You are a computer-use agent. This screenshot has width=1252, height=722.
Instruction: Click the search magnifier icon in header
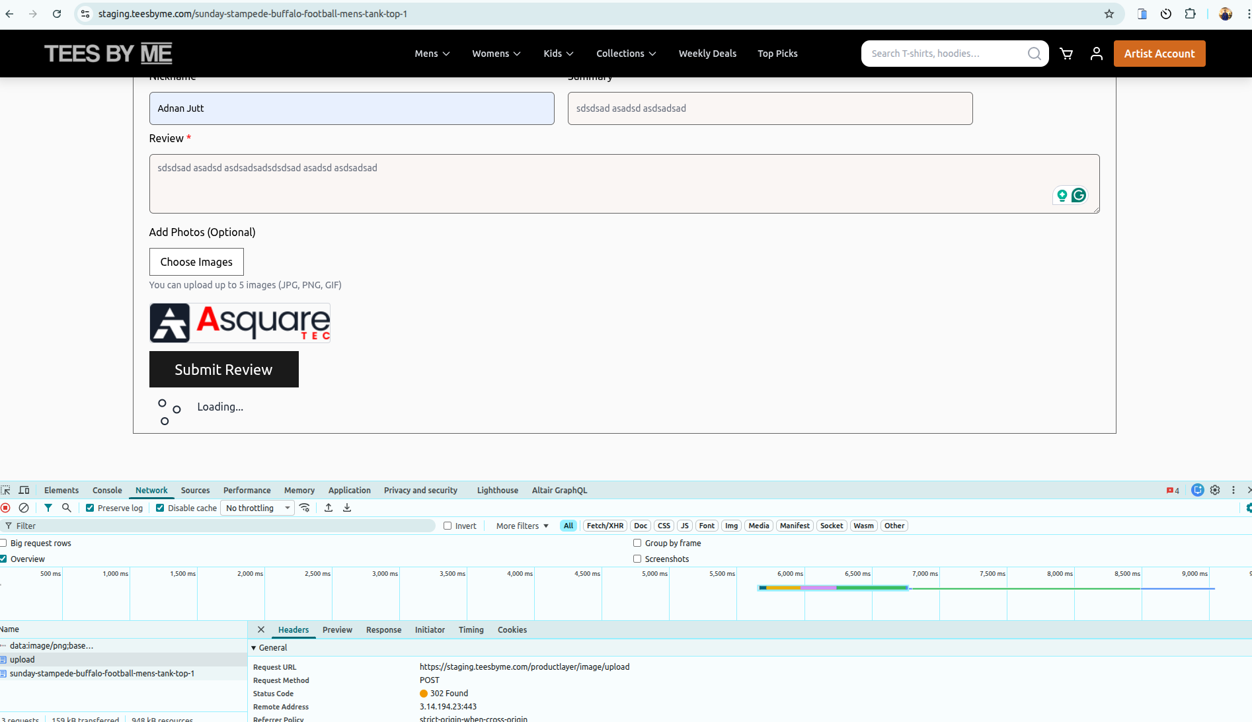tap(1035, 54)
